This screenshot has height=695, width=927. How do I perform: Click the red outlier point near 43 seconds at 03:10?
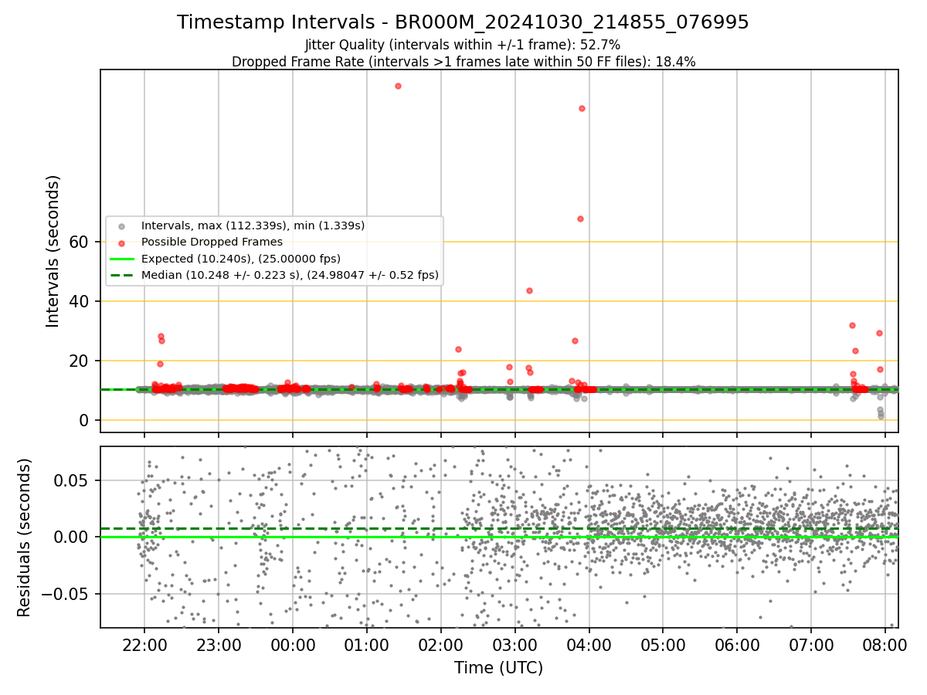coord(529,290)
